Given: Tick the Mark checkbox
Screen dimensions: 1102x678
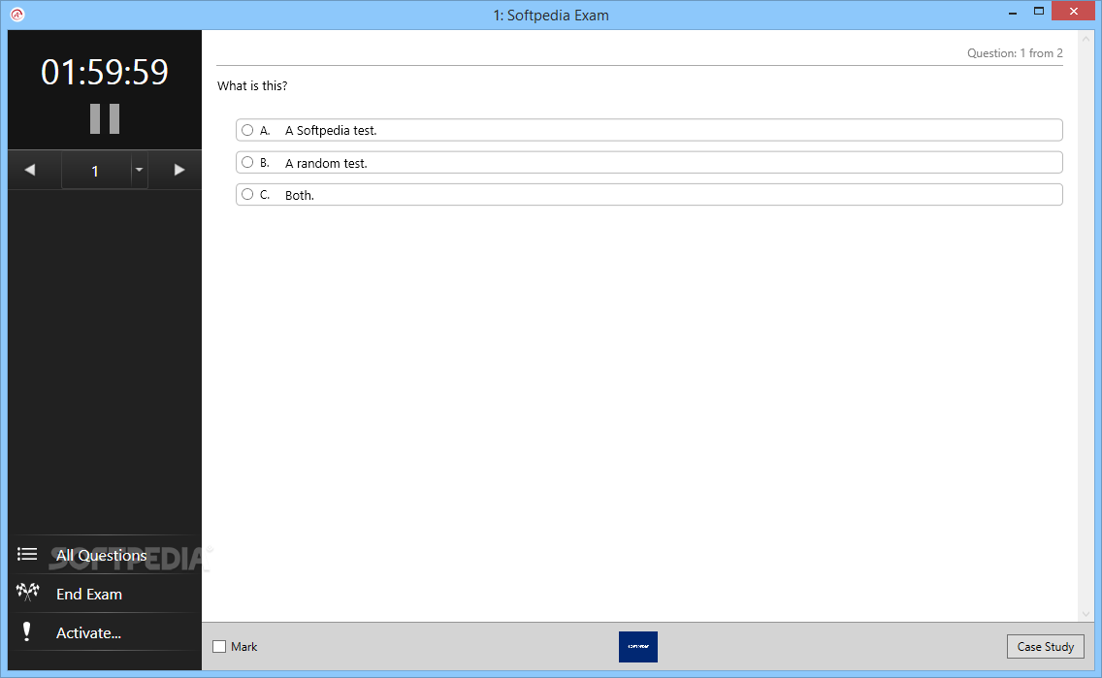Looking at the screenshot, I should [x=219, y=646].
